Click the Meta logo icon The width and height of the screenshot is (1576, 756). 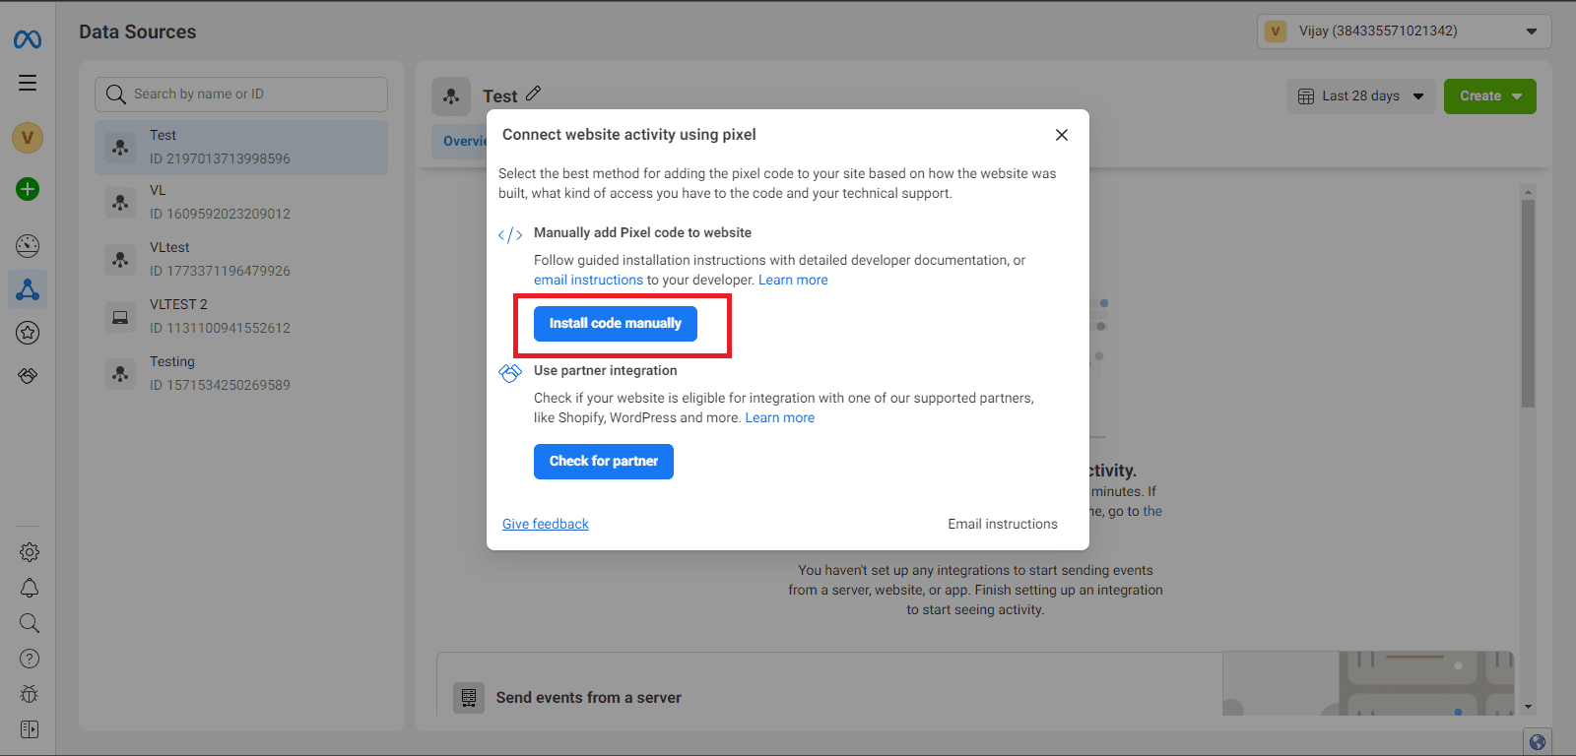click(x=28, y=39)
